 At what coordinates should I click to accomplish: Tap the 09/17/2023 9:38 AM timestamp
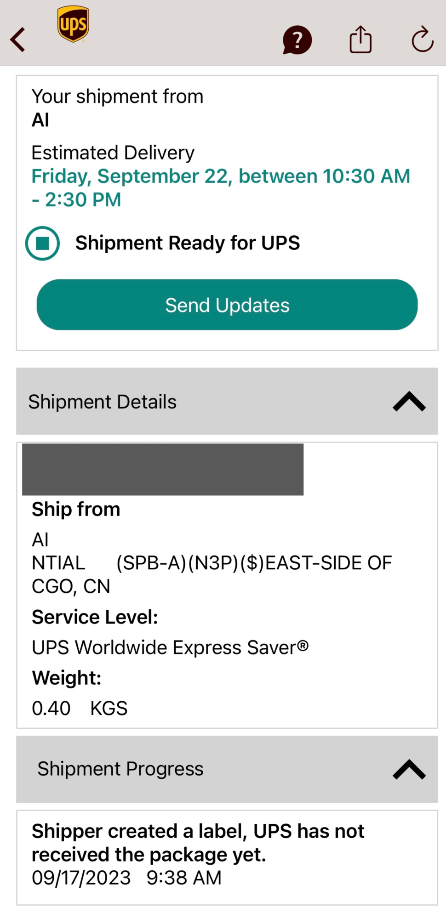pos(126,878)
